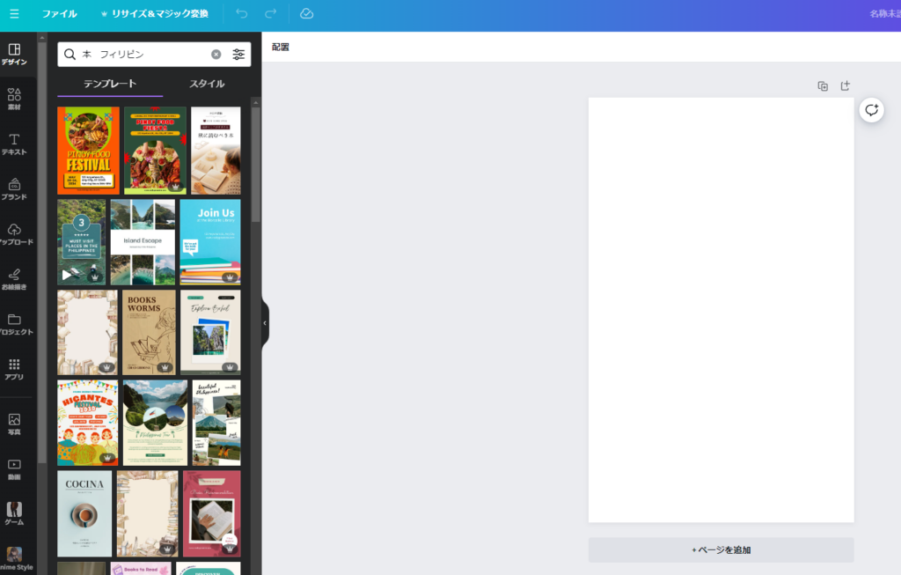Open the アップロード uploads panel
The image size is (901, 575).
pos(14,234)
